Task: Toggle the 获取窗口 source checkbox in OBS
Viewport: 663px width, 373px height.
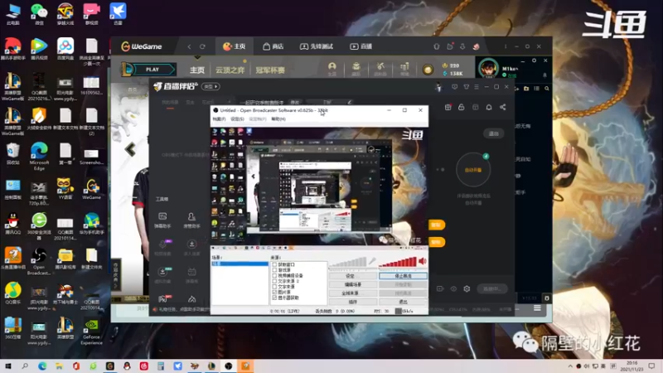Action: click(x=274, y=264)
